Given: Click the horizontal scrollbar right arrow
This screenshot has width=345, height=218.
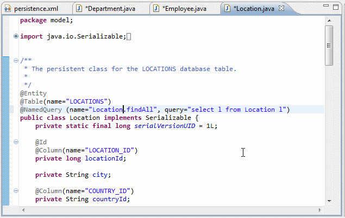Looking at the screenshot, I should pyautogui.click(x=320, y=210).
